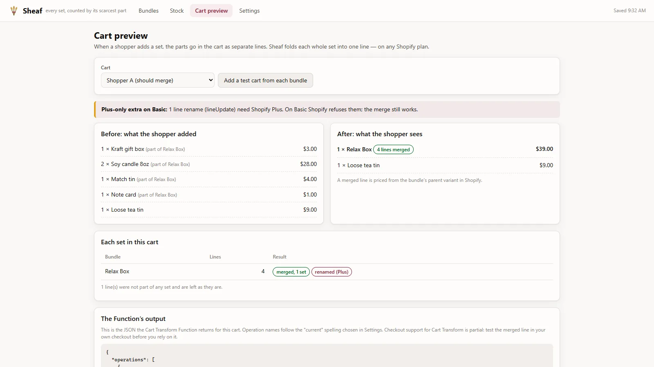Click the Sheaf brand name

[x=33, y=11]
